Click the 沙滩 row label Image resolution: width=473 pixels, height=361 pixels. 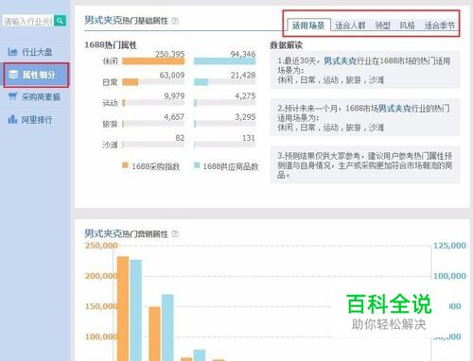(x=110, y=145)
